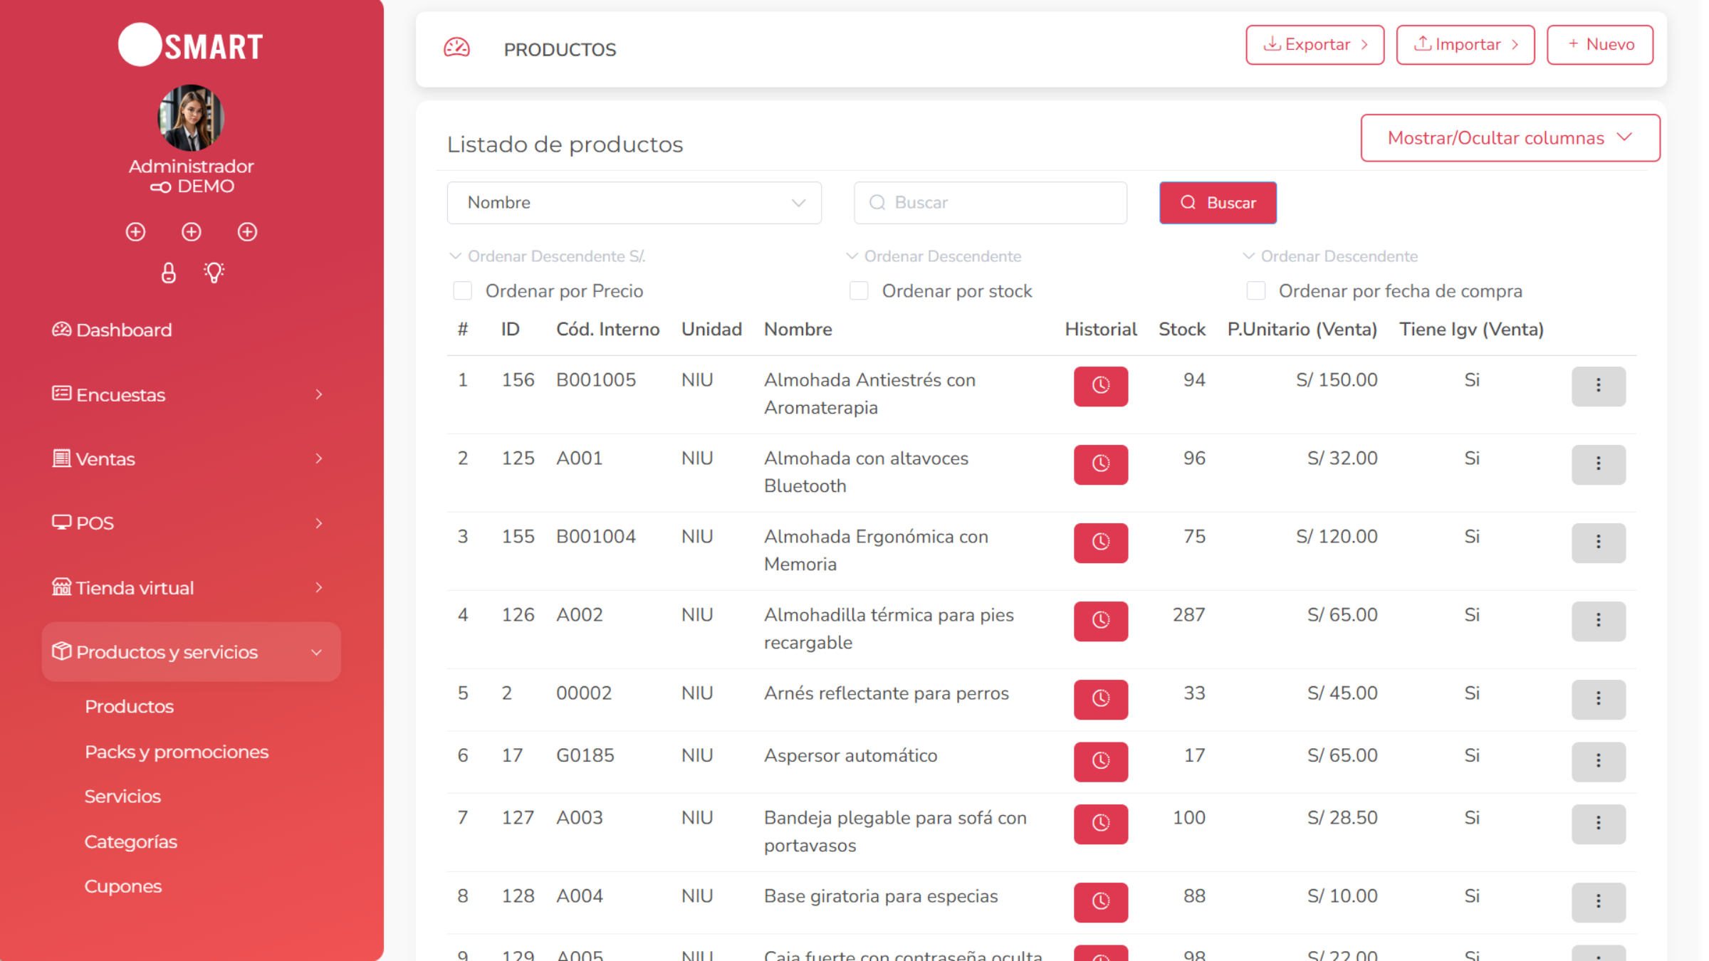Click the dashboard gauge icon beside PRODUCTOS
The width and height of the screenshot is (1709, 961).
tap(456, 48)
